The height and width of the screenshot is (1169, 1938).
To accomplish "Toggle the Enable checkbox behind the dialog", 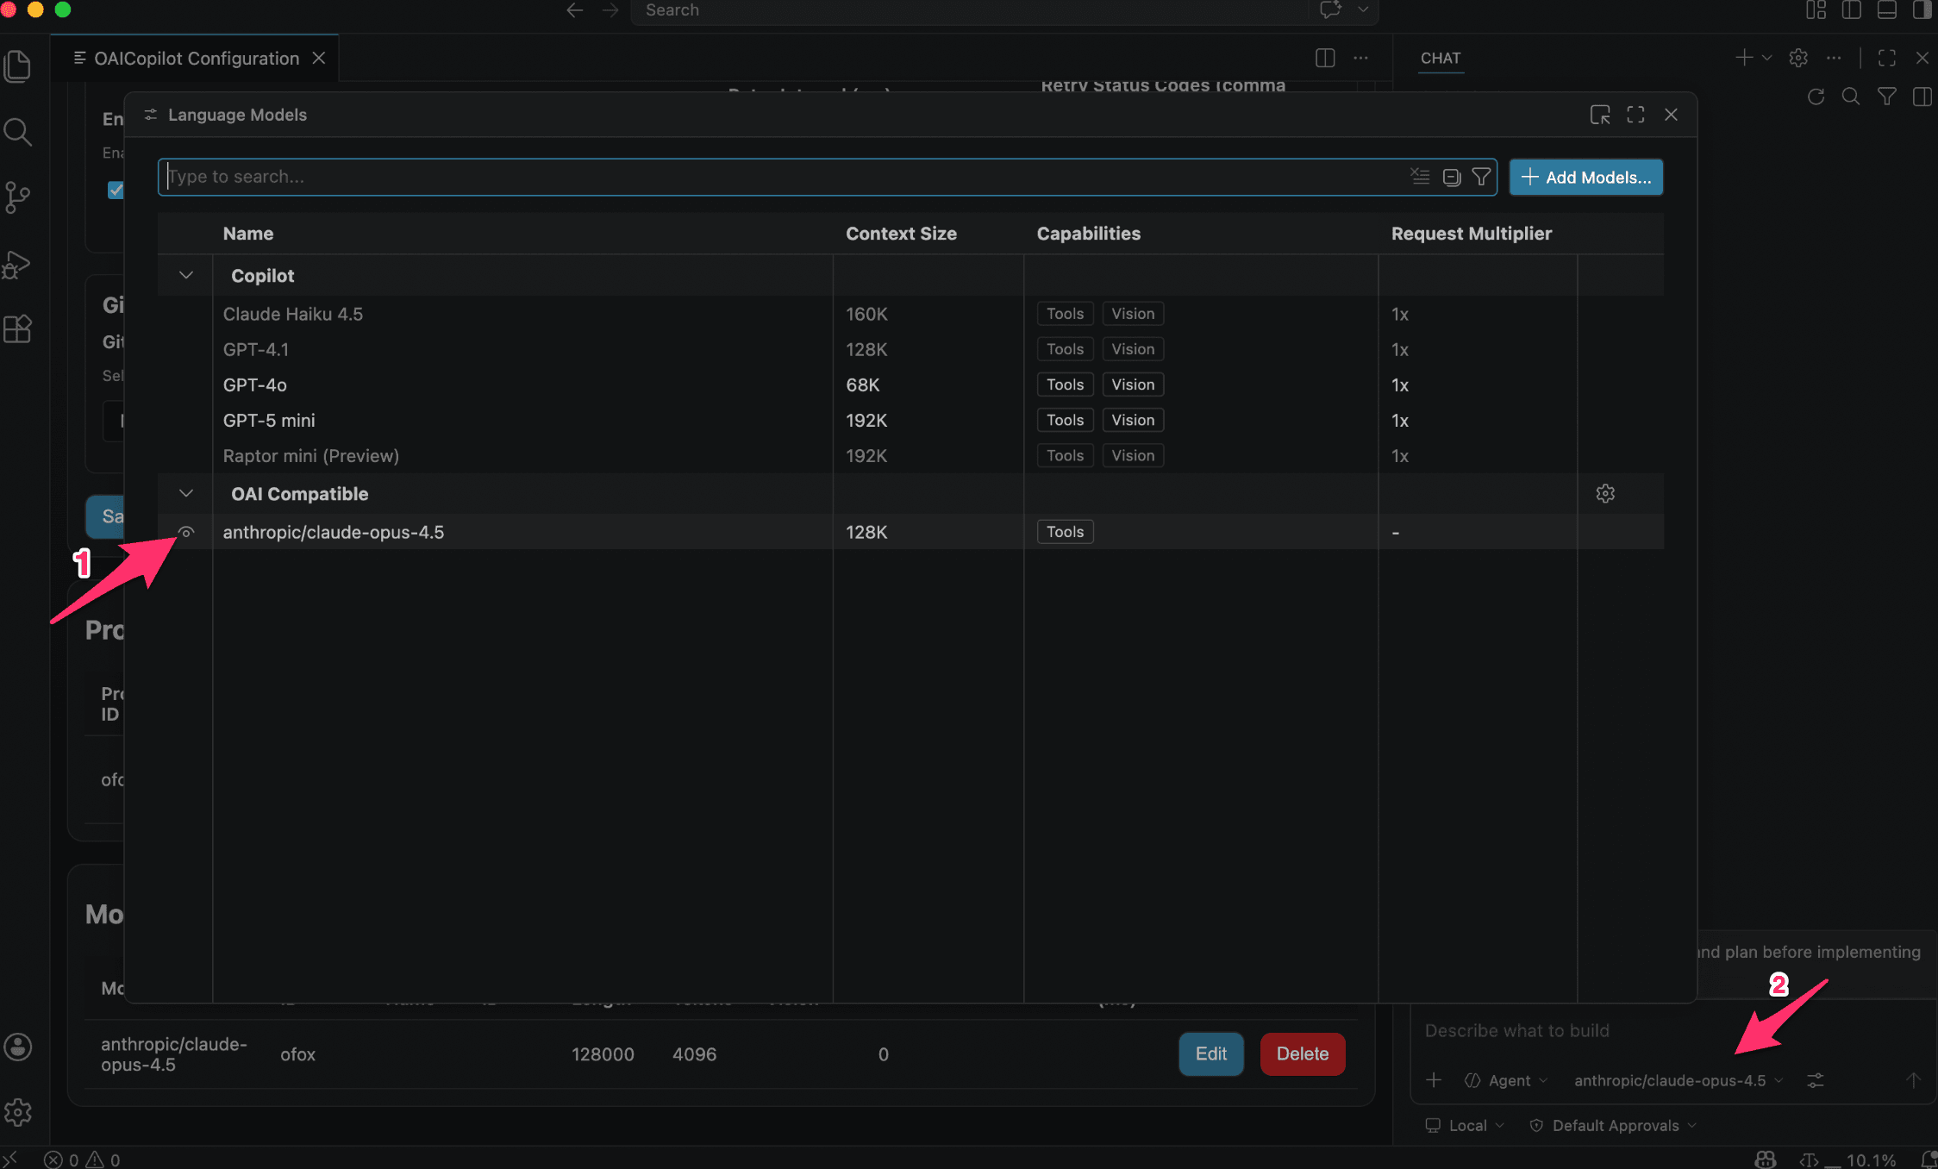I will (115, 190).
